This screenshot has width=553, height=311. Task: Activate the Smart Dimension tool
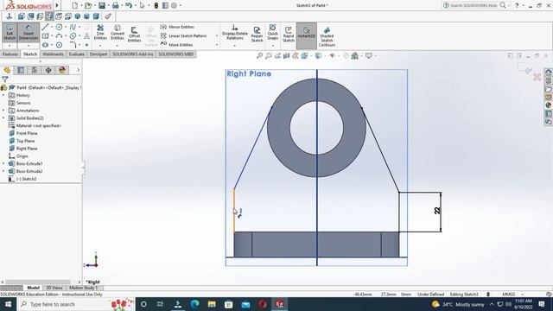[29, 32]
